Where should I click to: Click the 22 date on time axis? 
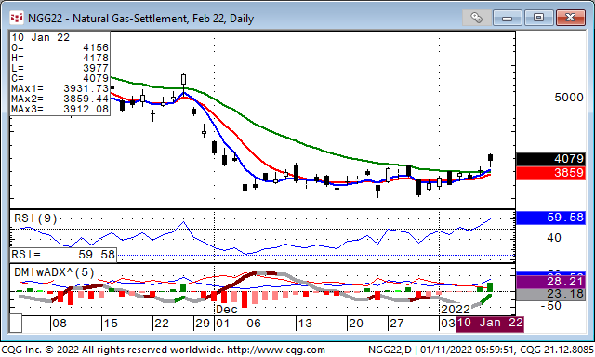point(162,324)
